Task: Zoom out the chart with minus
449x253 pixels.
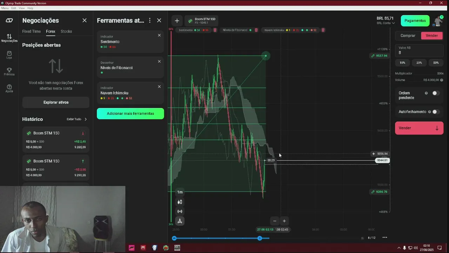Action: coord(275,221)
